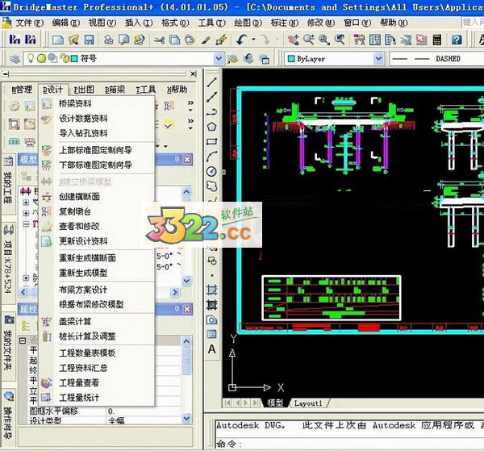Select the Multiline Text A tool
This screenshot has height=451, width=484.
211,349
